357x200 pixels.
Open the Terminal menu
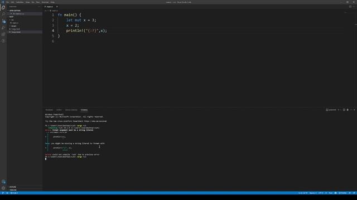click(x=45, y=2)
